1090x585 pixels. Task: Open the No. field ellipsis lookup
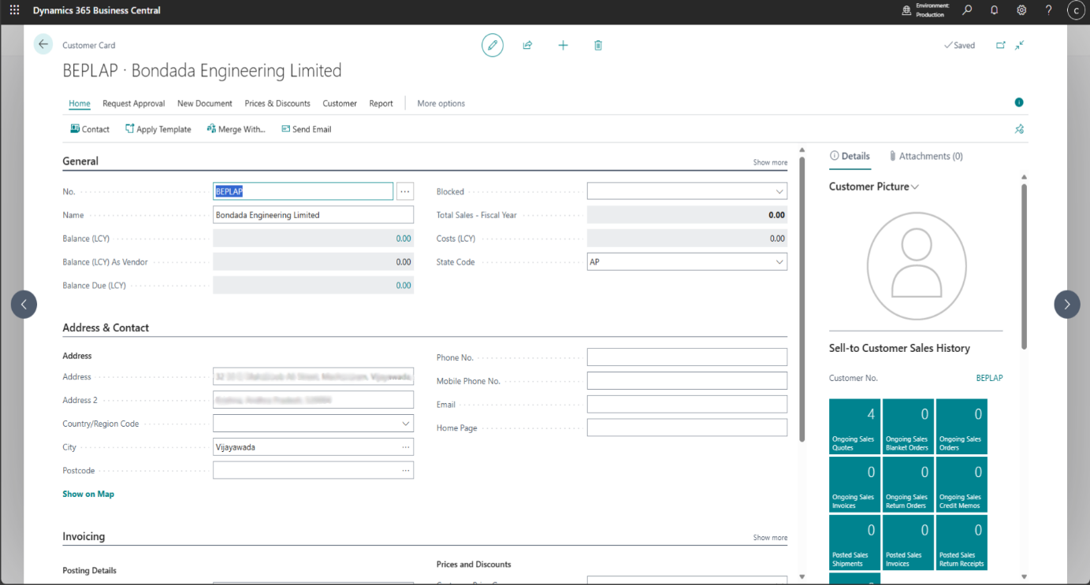coord(405,191)
